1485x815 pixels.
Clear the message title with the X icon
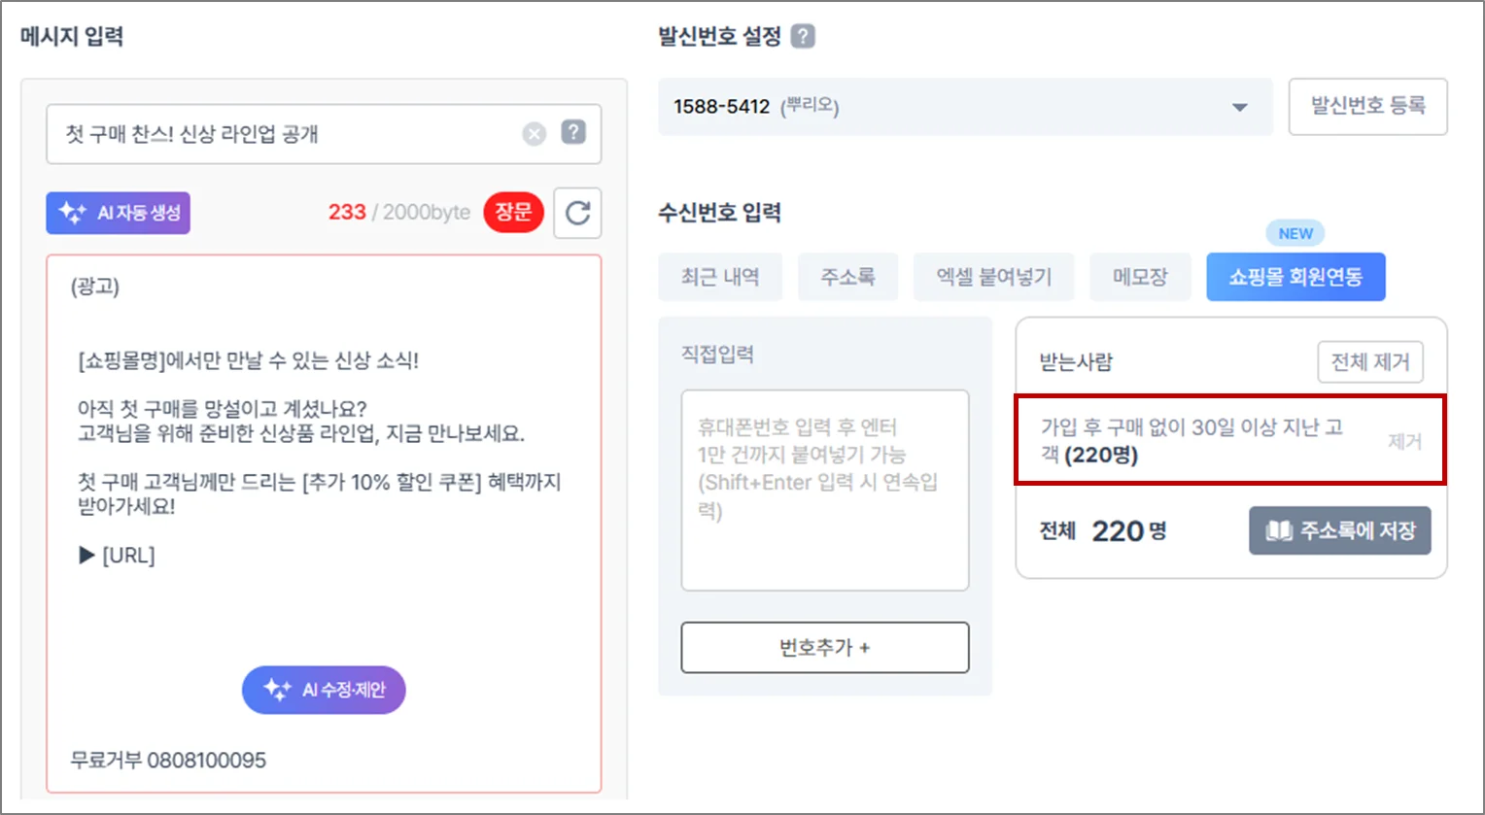tap(534, 134)
